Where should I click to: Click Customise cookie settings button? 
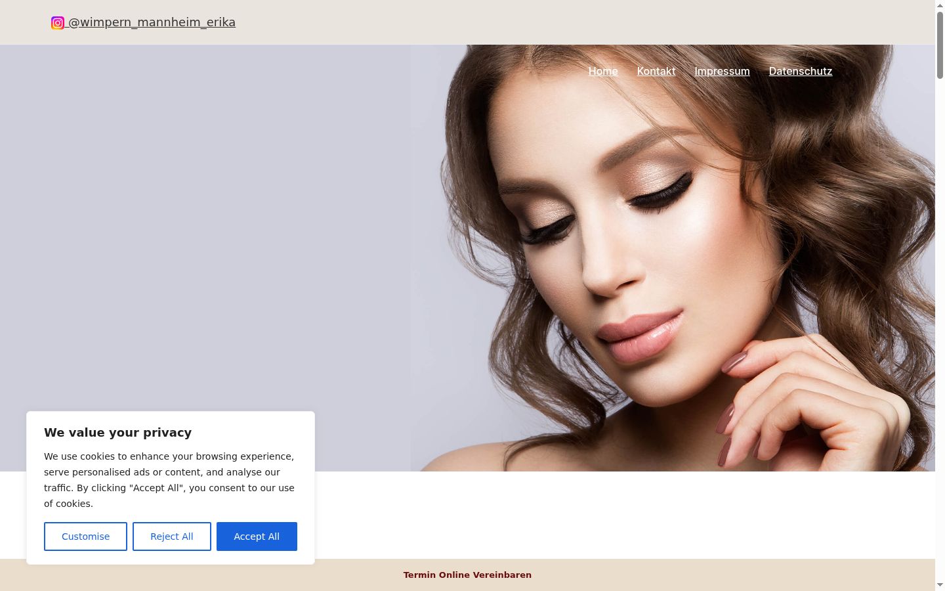tap(85, 536)
